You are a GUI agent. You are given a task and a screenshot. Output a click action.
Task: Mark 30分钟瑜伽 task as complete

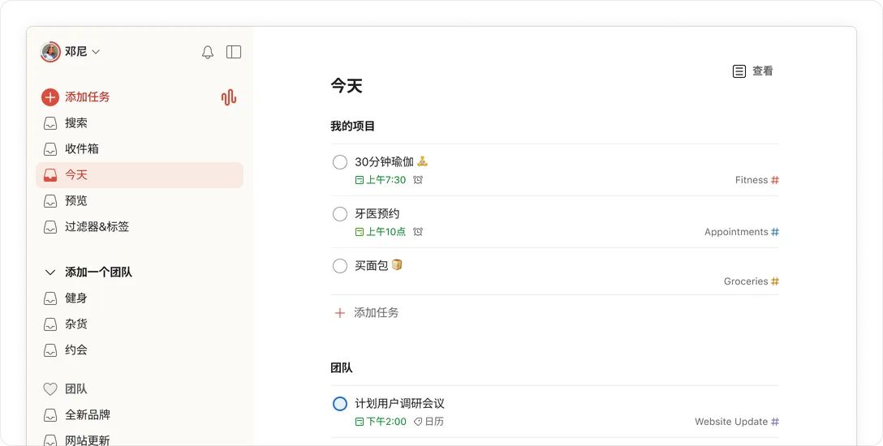(340, 162)
